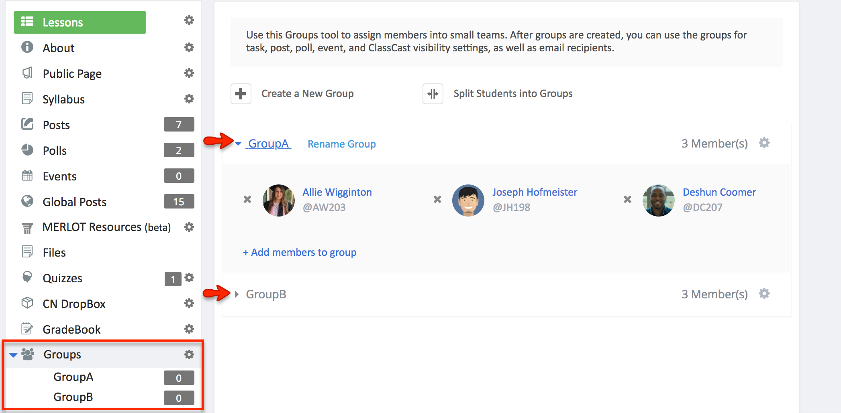The height and width of the screenshot is (413, 841).
Task: Click Add members to group
Action: click(300, 253)
